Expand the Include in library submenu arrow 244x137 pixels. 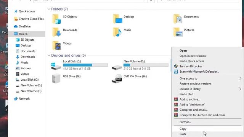(240, 89)
